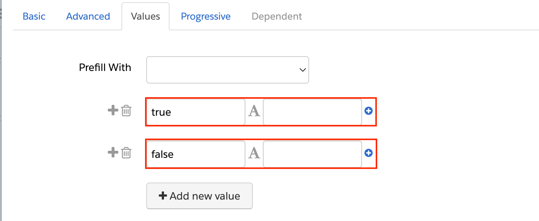Switch to the Basic tab

(x=34, y=16)
